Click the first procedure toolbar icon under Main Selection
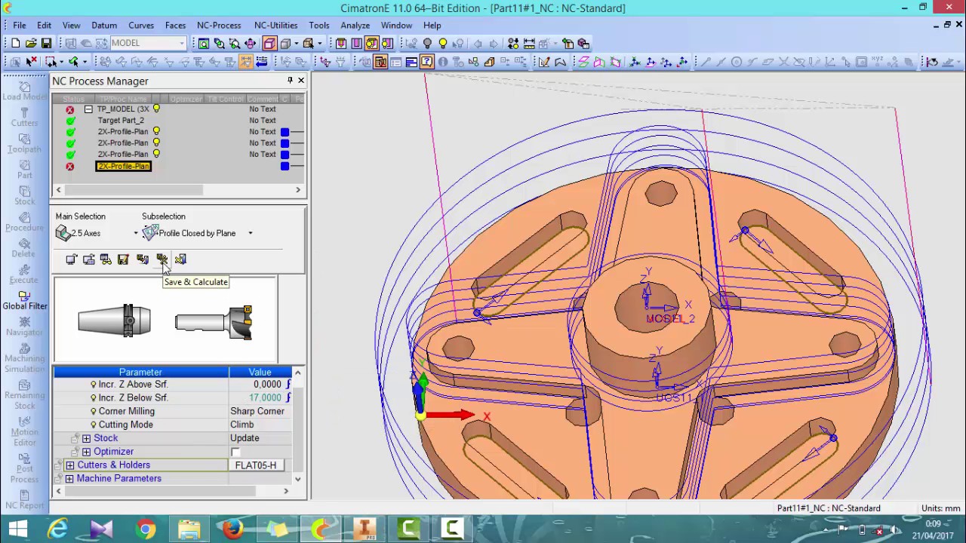Screen dimensions: 966x543 point(71,259)
